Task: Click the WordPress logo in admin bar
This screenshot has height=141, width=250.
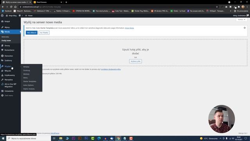Action: (x=2, y=16)
